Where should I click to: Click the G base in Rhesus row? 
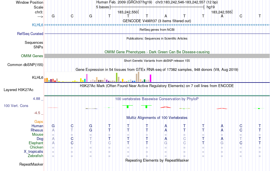click(x=91, y=130)
